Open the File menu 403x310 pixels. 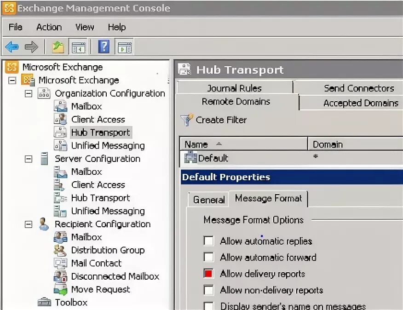point(16,27)
